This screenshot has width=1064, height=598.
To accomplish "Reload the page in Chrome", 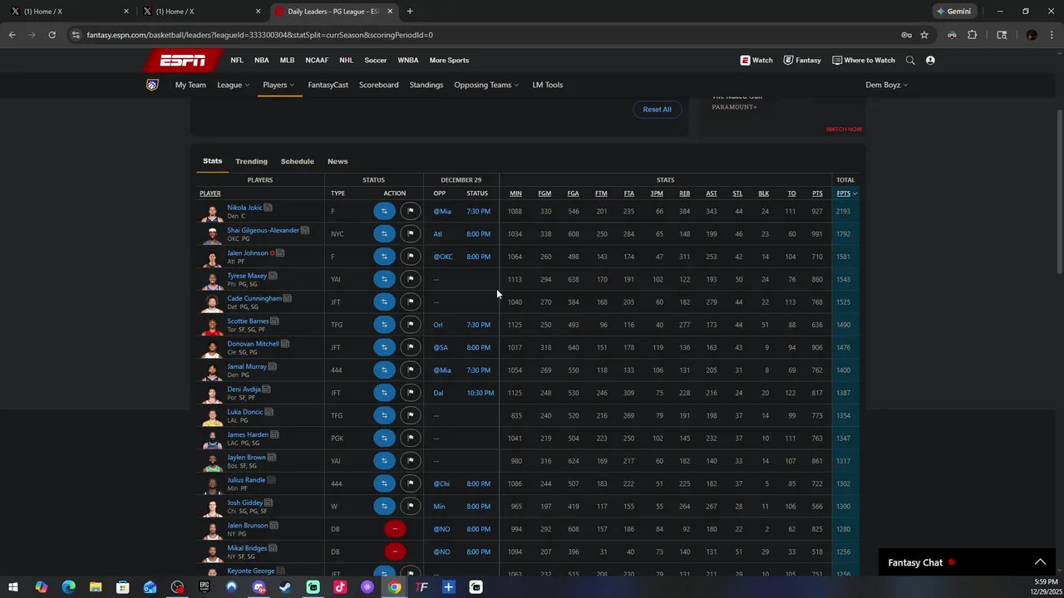I will (x=52, y=35).
